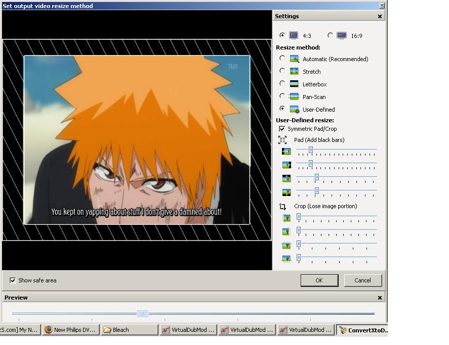Viewport: 449px width, 345px height.
Task: Click the User-Defined resize: heading
Action: (x=305, y=120)
